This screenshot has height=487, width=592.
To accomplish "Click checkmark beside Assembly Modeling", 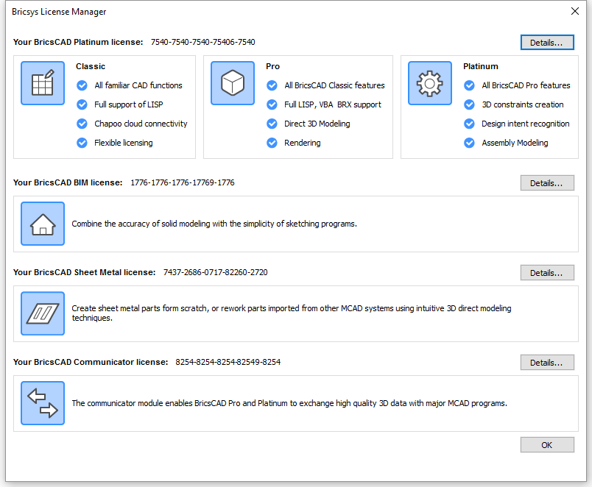I will tap(469, 143).
